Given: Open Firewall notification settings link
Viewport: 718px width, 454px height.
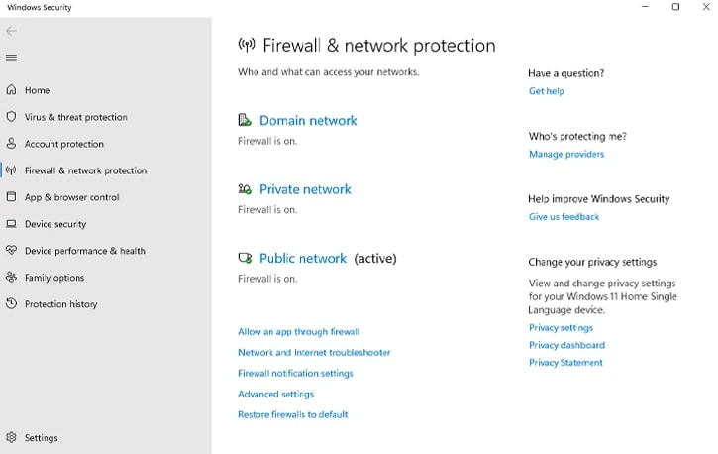Looking at the screenshot, I should (295, 373).
